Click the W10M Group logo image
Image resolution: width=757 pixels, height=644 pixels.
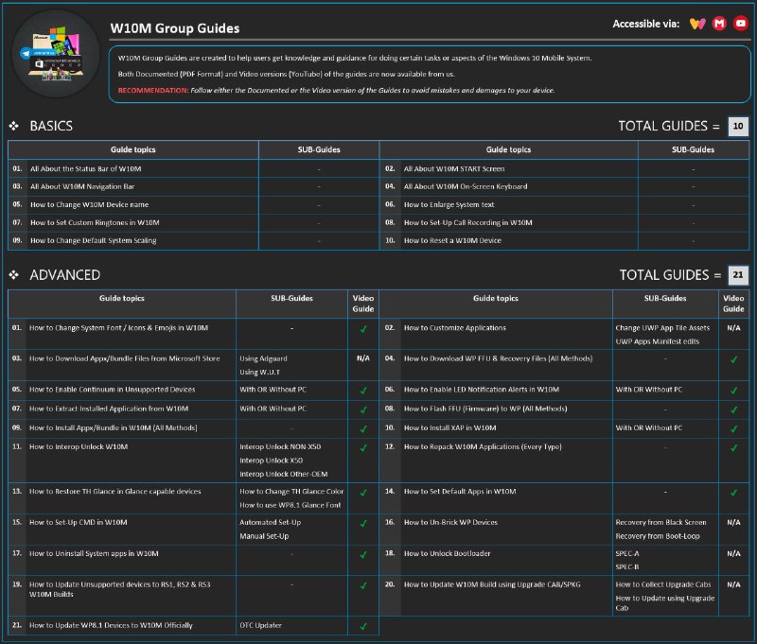coord(55,54)
